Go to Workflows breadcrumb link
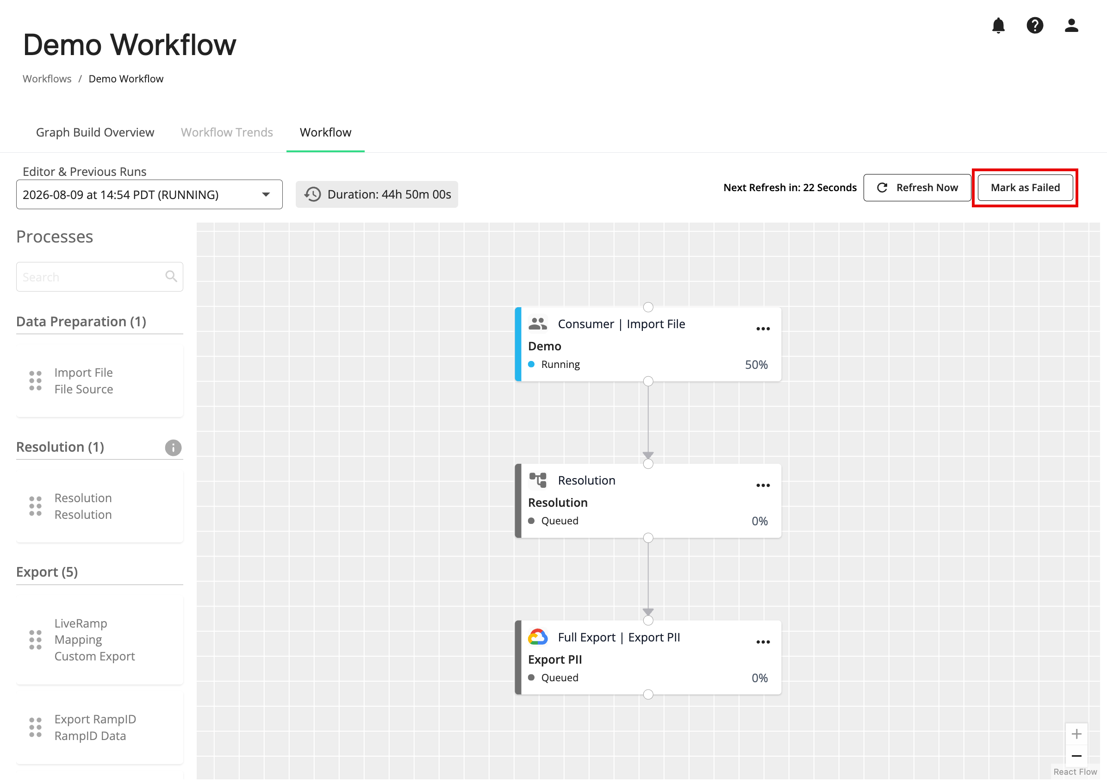1107x784 pixels. coord(47,79)
